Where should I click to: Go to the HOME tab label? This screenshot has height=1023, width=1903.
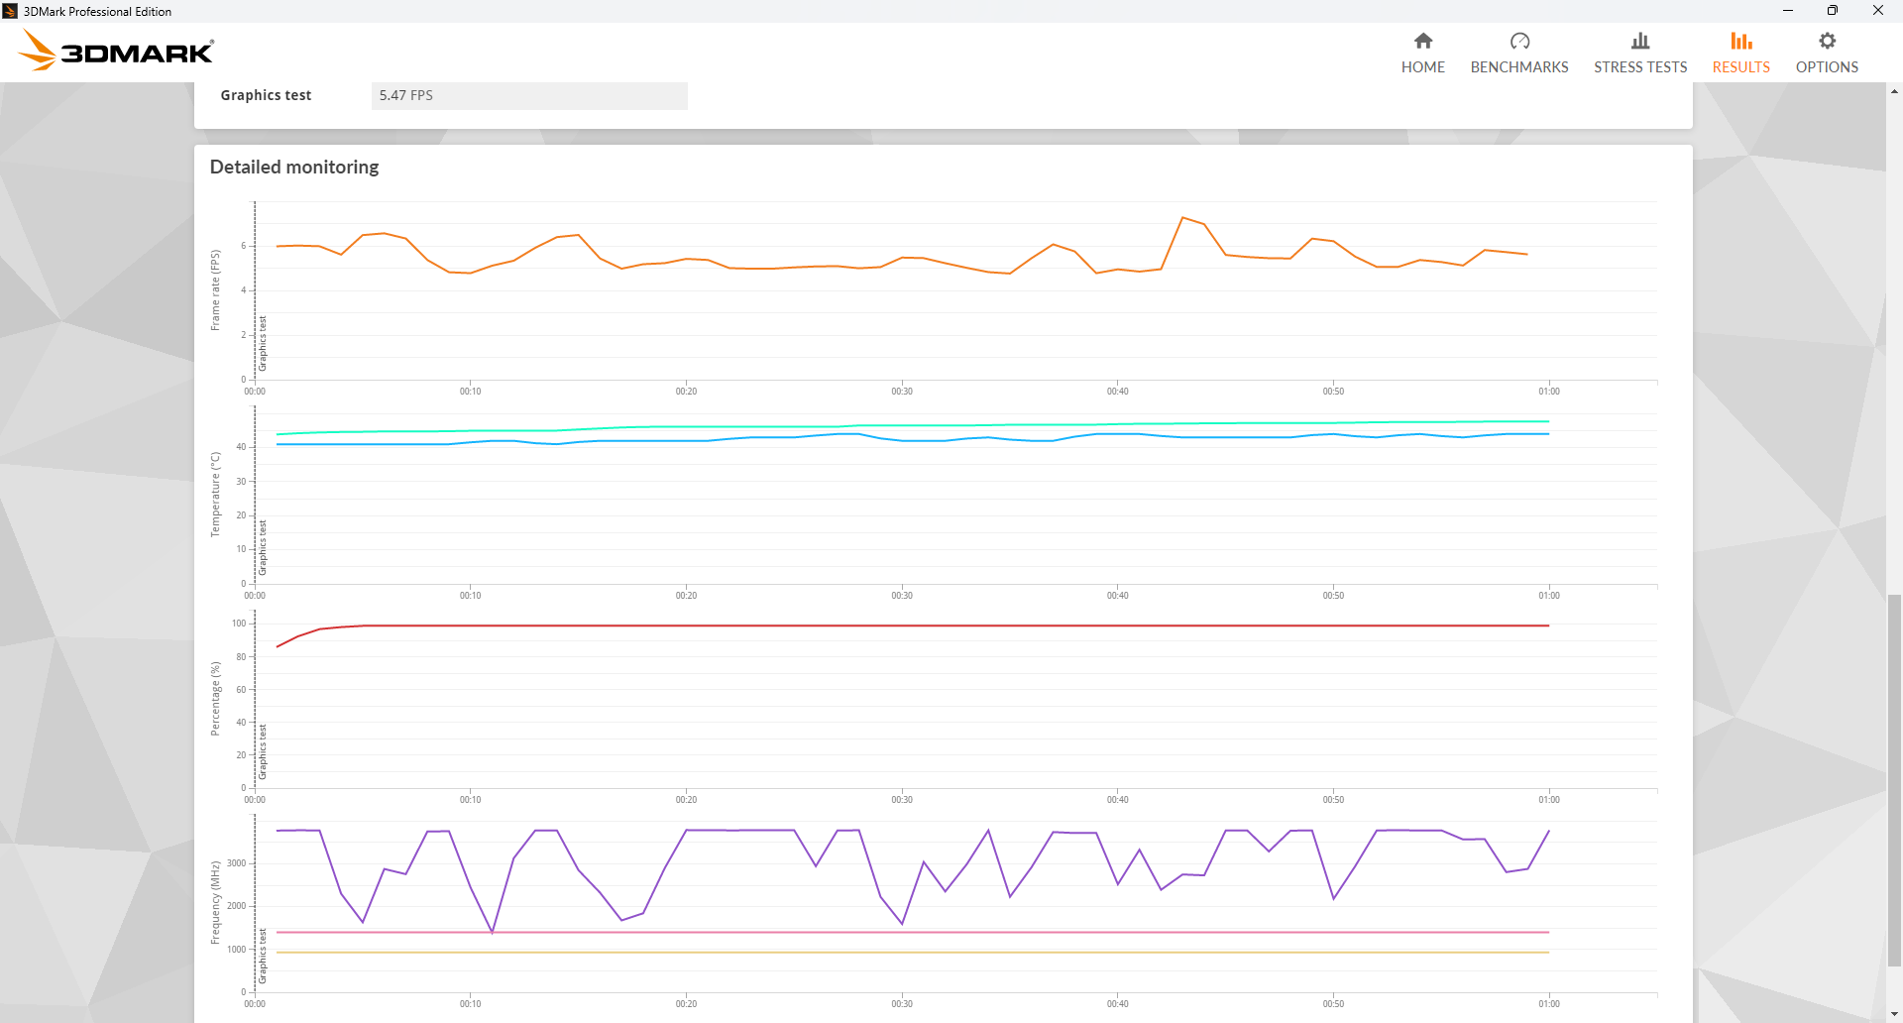[1422, 67]
